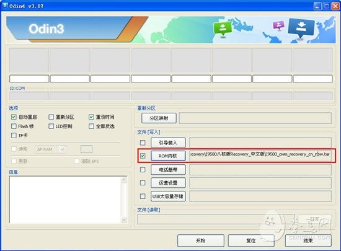Enable the Flash 锁 checkbox
This screenshot has width=341, height=251.
click(x=14, y=126)
